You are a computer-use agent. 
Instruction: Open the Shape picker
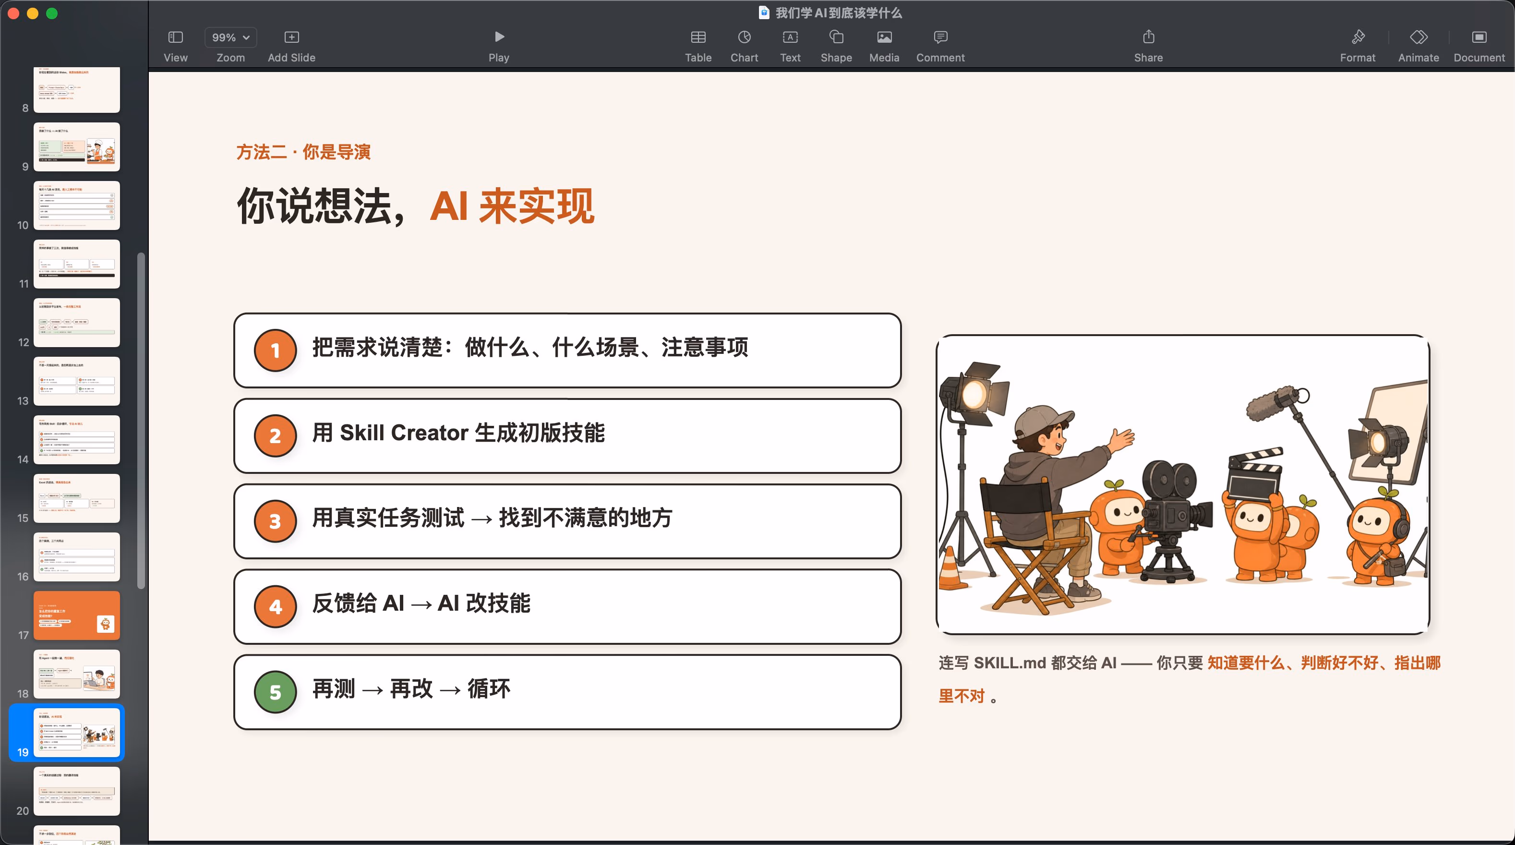point(836,46)
